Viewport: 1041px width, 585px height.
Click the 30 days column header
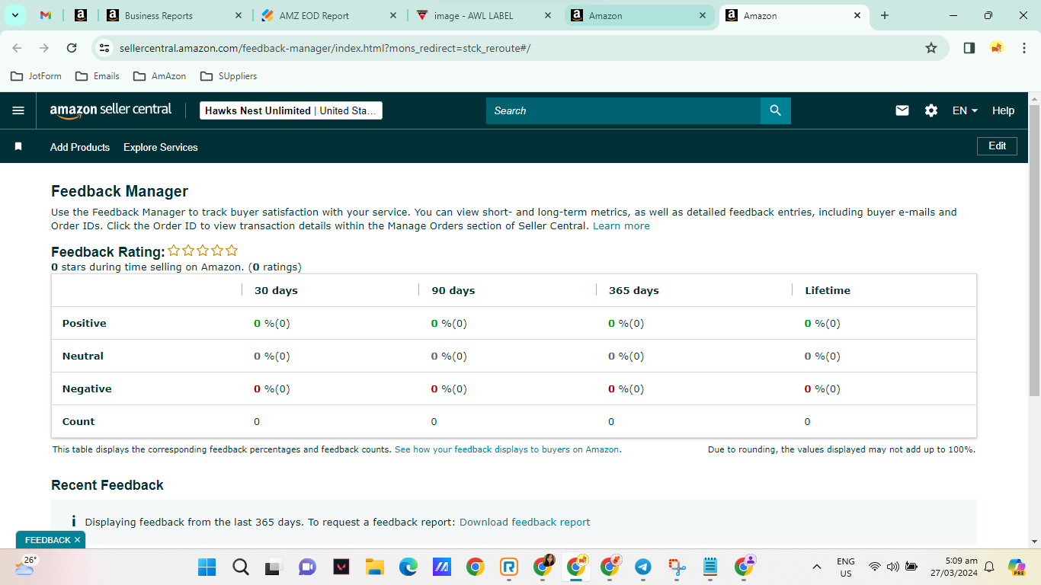pos(276,290)
